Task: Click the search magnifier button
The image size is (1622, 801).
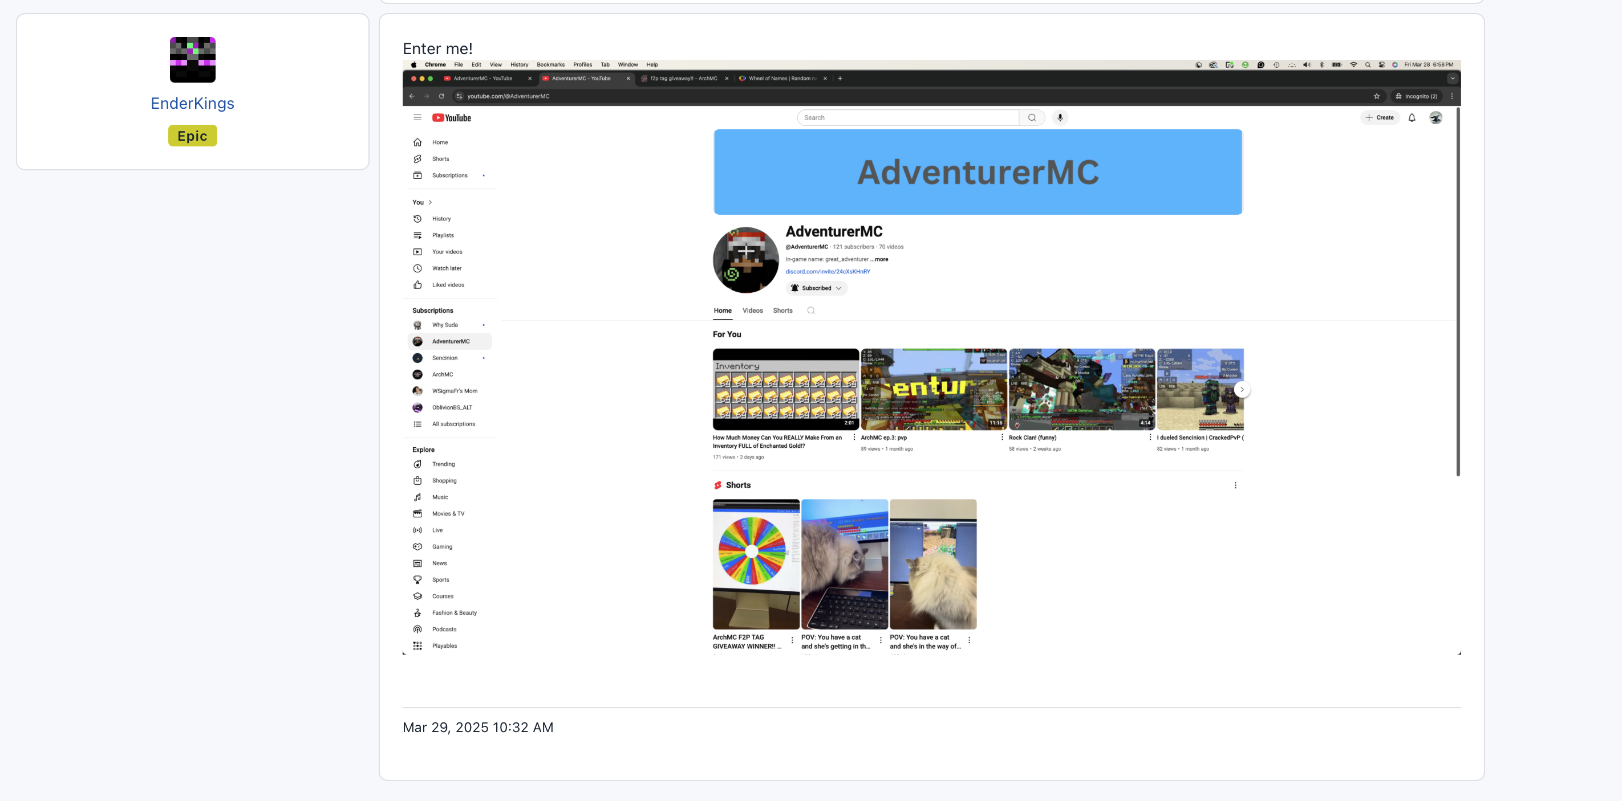Action: [x=1032, y=117]
